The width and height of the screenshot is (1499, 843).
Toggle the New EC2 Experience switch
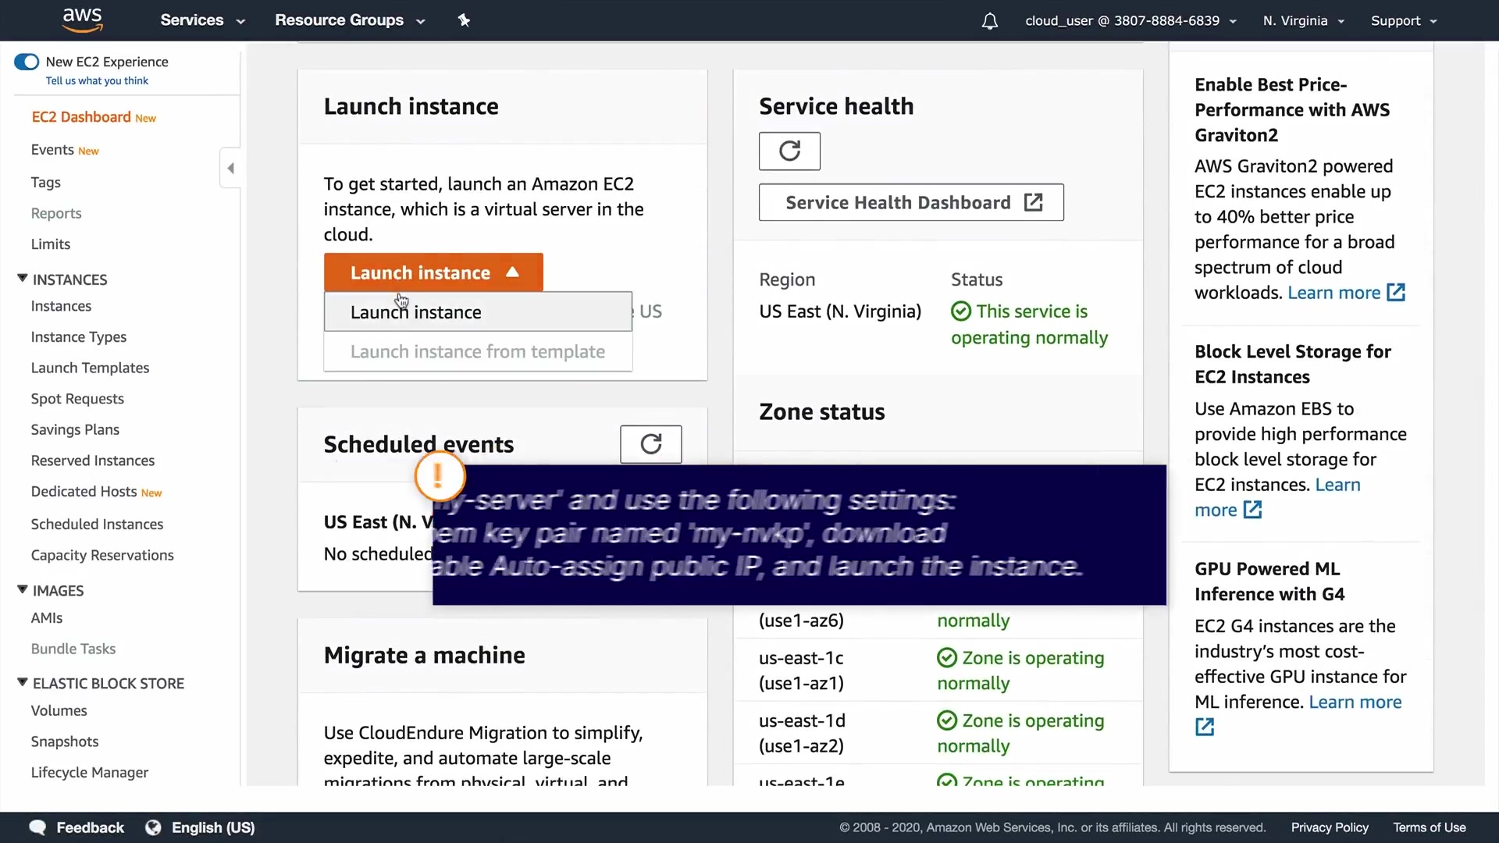click(27, 62)
